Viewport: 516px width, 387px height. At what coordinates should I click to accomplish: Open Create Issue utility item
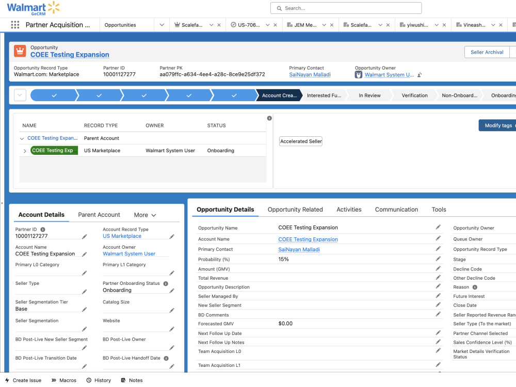(23, 380)
